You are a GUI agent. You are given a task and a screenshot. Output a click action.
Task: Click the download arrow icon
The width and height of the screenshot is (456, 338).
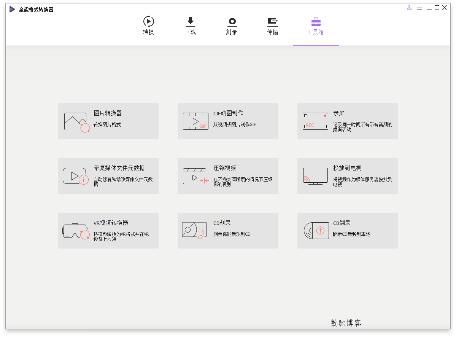[191, 22]
